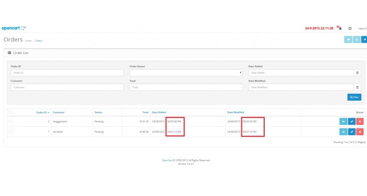Check the checkbox for order 2
The width and height of the screenshot is (367, 196).
tap(10, 121)
